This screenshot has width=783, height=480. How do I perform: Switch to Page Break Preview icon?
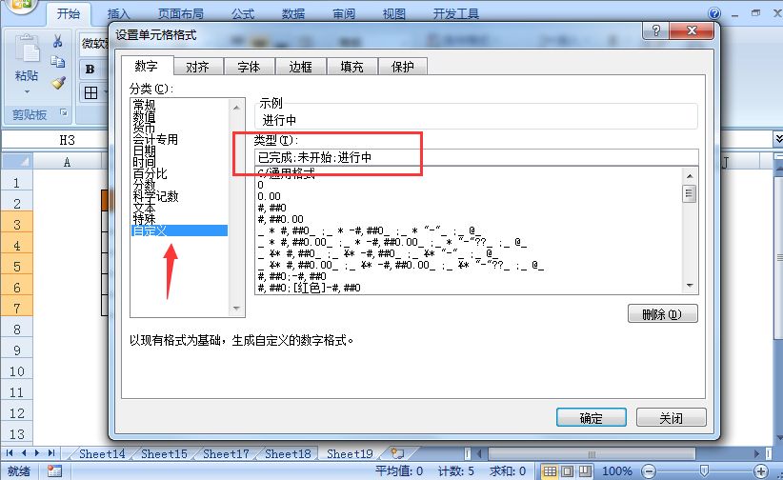[585, 471]
